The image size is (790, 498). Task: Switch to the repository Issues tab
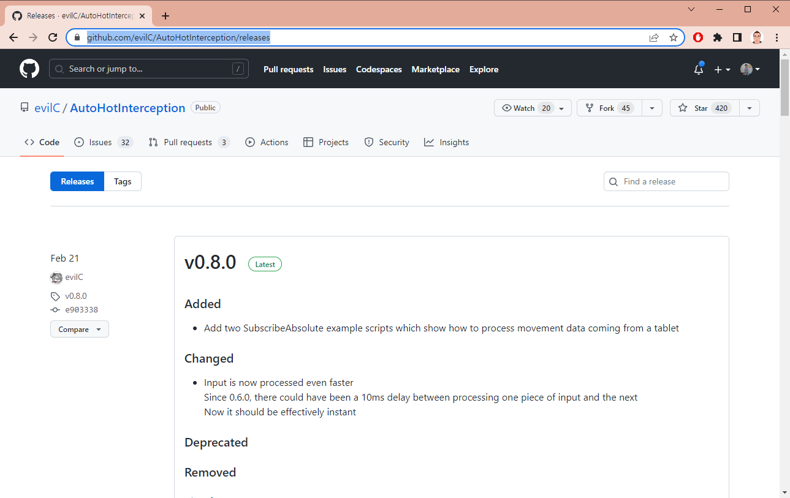(x=103, y=142)
